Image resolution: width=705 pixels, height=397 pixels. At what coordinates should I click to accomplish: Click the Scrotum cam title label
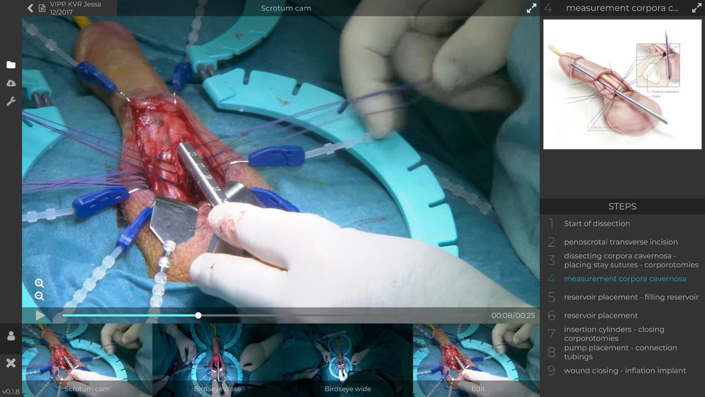(286, 8)
